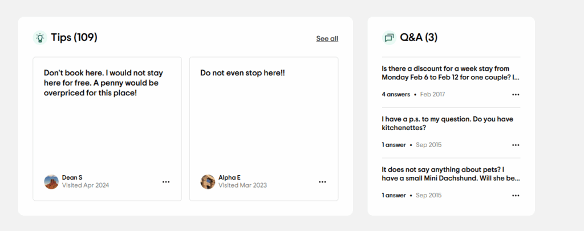Click Alpha E profile avatar

[208, 182]
